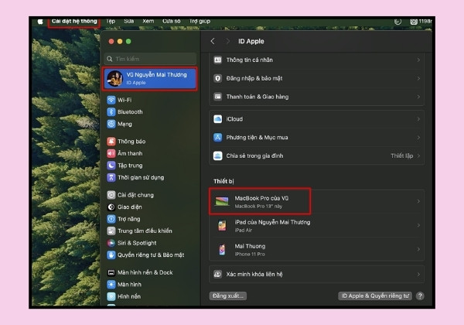Expand the iPad của Nguyễn Mai Thương chevron
This screenshot has height=325, width=464.
pos(418,225)
